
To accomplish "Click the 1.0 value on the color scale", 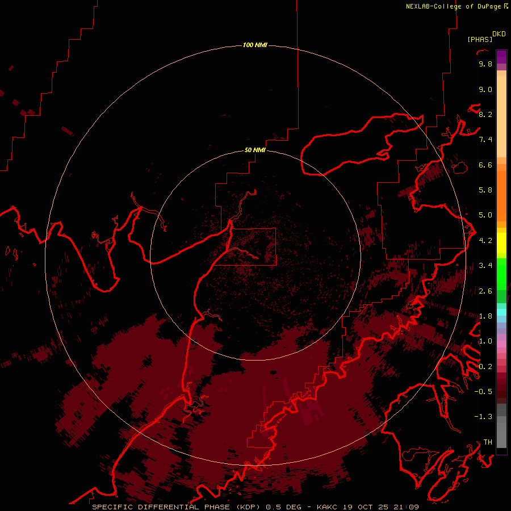I will click(x=485, y=341).
